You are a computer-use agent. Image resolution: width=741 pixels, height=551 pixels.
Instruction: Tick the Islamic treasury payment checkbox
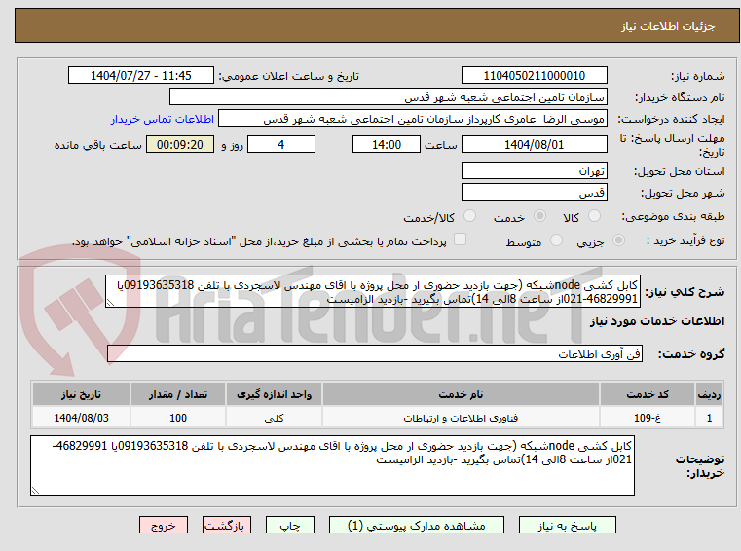tap(460, 239)
